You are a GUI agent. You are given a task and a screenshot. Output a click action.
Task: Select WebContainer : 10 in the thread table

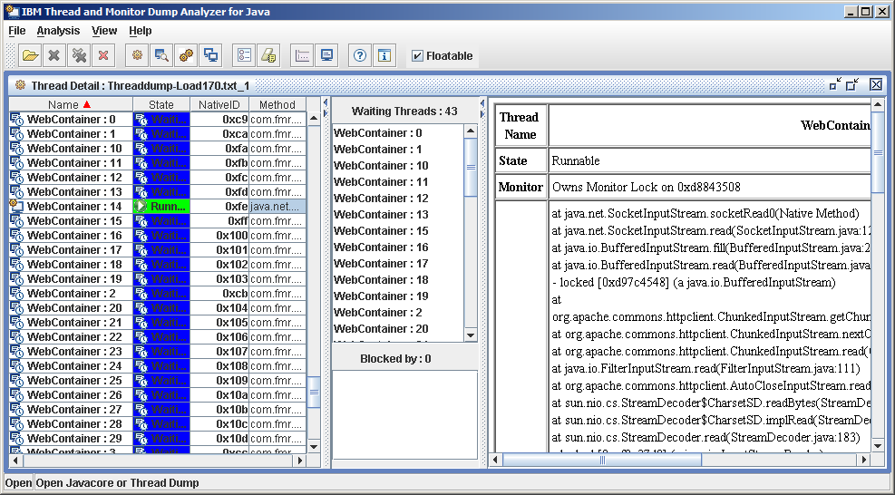pyautogui.click(x=71, y=149)
